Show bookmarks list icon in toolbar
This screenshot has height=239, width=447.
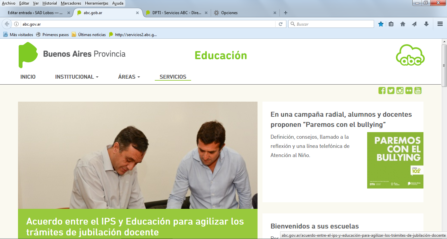(x=391, y=24)
